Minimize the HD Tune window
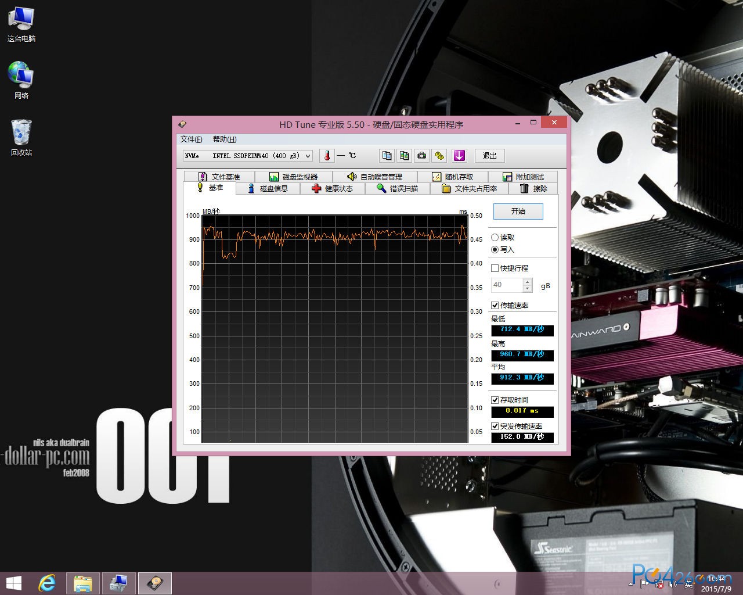This screenshot has width=743, height=595. pos(518,123)
